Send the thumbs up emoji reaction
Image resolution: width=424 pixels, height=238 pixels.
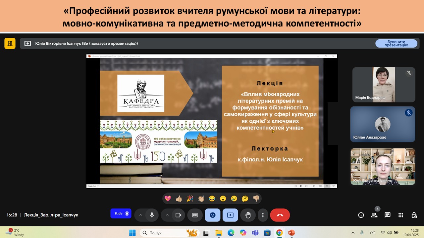pyautogui.click(x=179, y=199)
